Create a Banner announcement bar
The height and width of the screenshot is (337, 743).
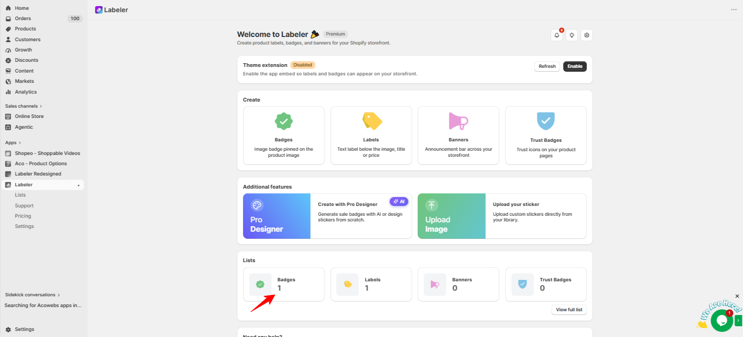(x=458, y=136)
